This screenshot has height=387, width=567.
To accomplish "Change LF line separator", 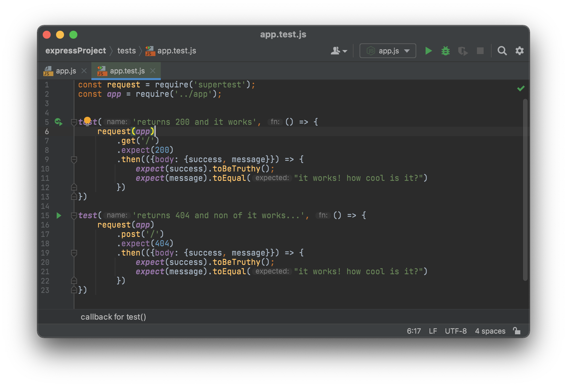I will coord(433,331).
